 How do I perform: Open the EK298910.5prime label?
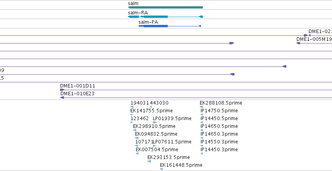pos(154,126)
